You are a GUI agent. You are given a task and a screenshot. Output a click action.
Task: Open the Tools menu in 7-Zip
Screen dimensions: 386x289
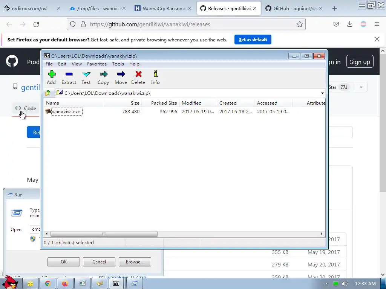[x=118, y=64]
